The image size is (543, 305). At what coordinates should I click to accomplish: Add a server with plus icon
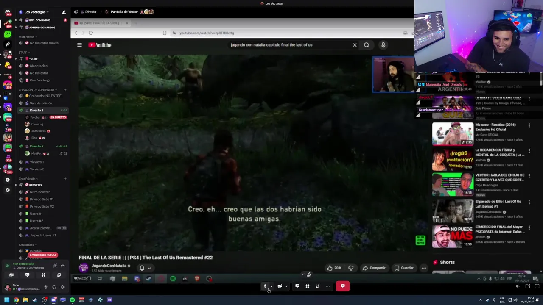point(7,180)
